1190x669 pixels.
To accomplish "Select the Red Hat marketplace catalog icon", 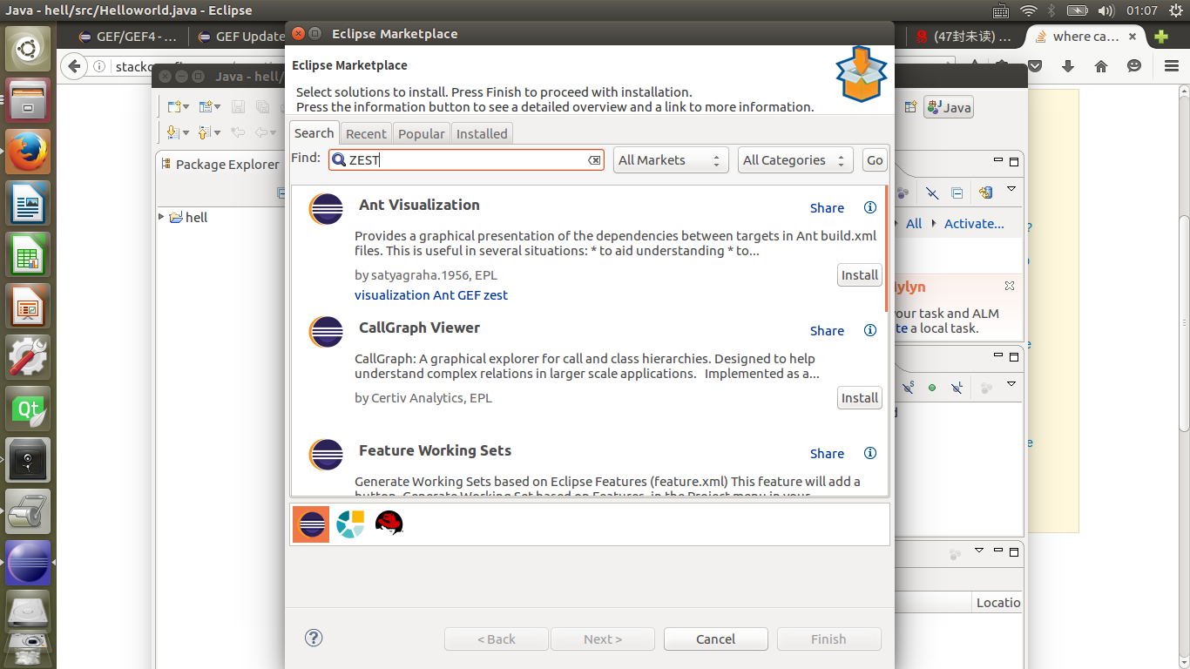I will coord(389,523).
